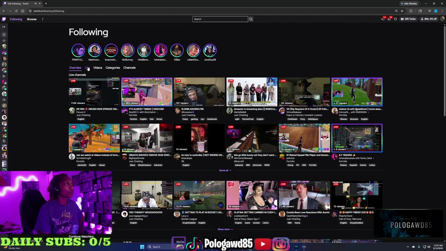Open FRANTLE... channel avatar

tap(78, 51)
